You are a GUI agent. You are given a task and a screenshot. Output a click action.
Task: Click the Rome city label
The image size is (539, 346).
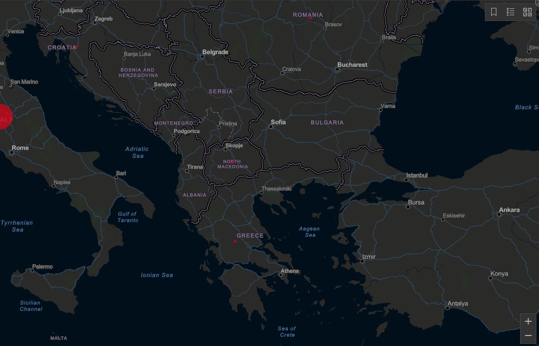coord(21,148)
